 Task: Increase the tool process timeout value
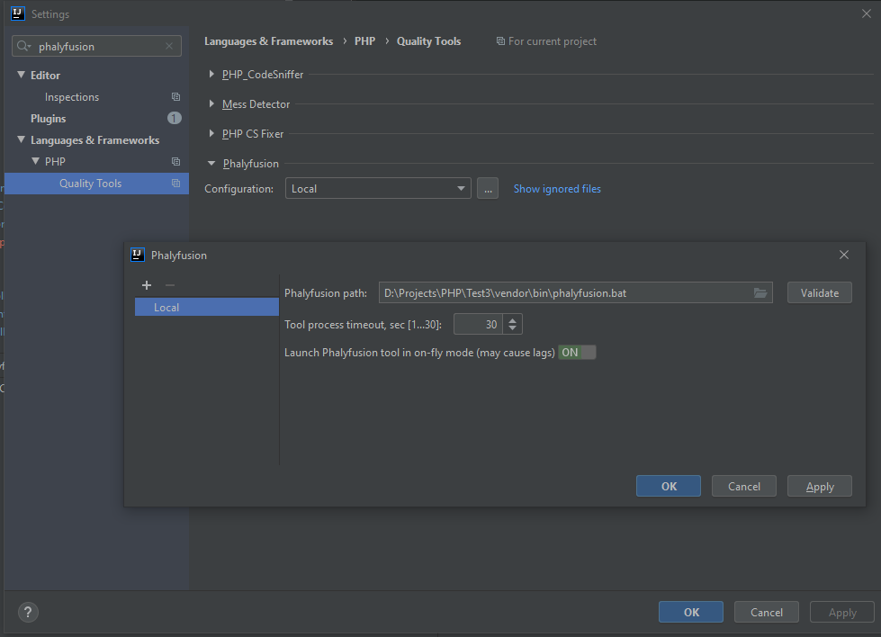tap(512, 320)
